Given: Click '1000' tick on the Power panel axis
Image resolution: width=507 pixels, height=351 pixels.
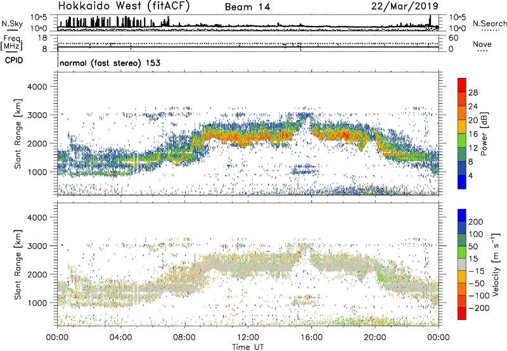Looking at the screenshot, I should click(37, 172).
